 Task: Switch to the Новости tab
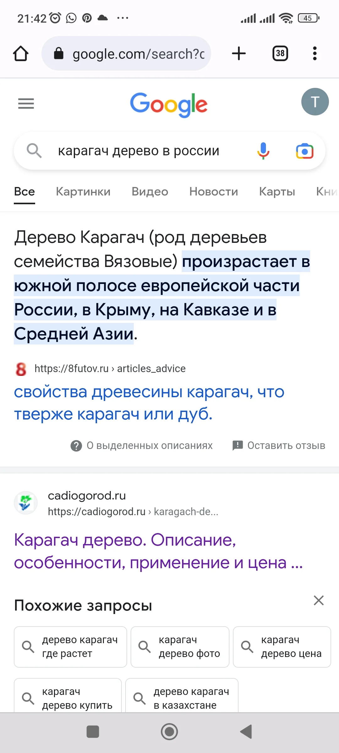tap(213, 192)
